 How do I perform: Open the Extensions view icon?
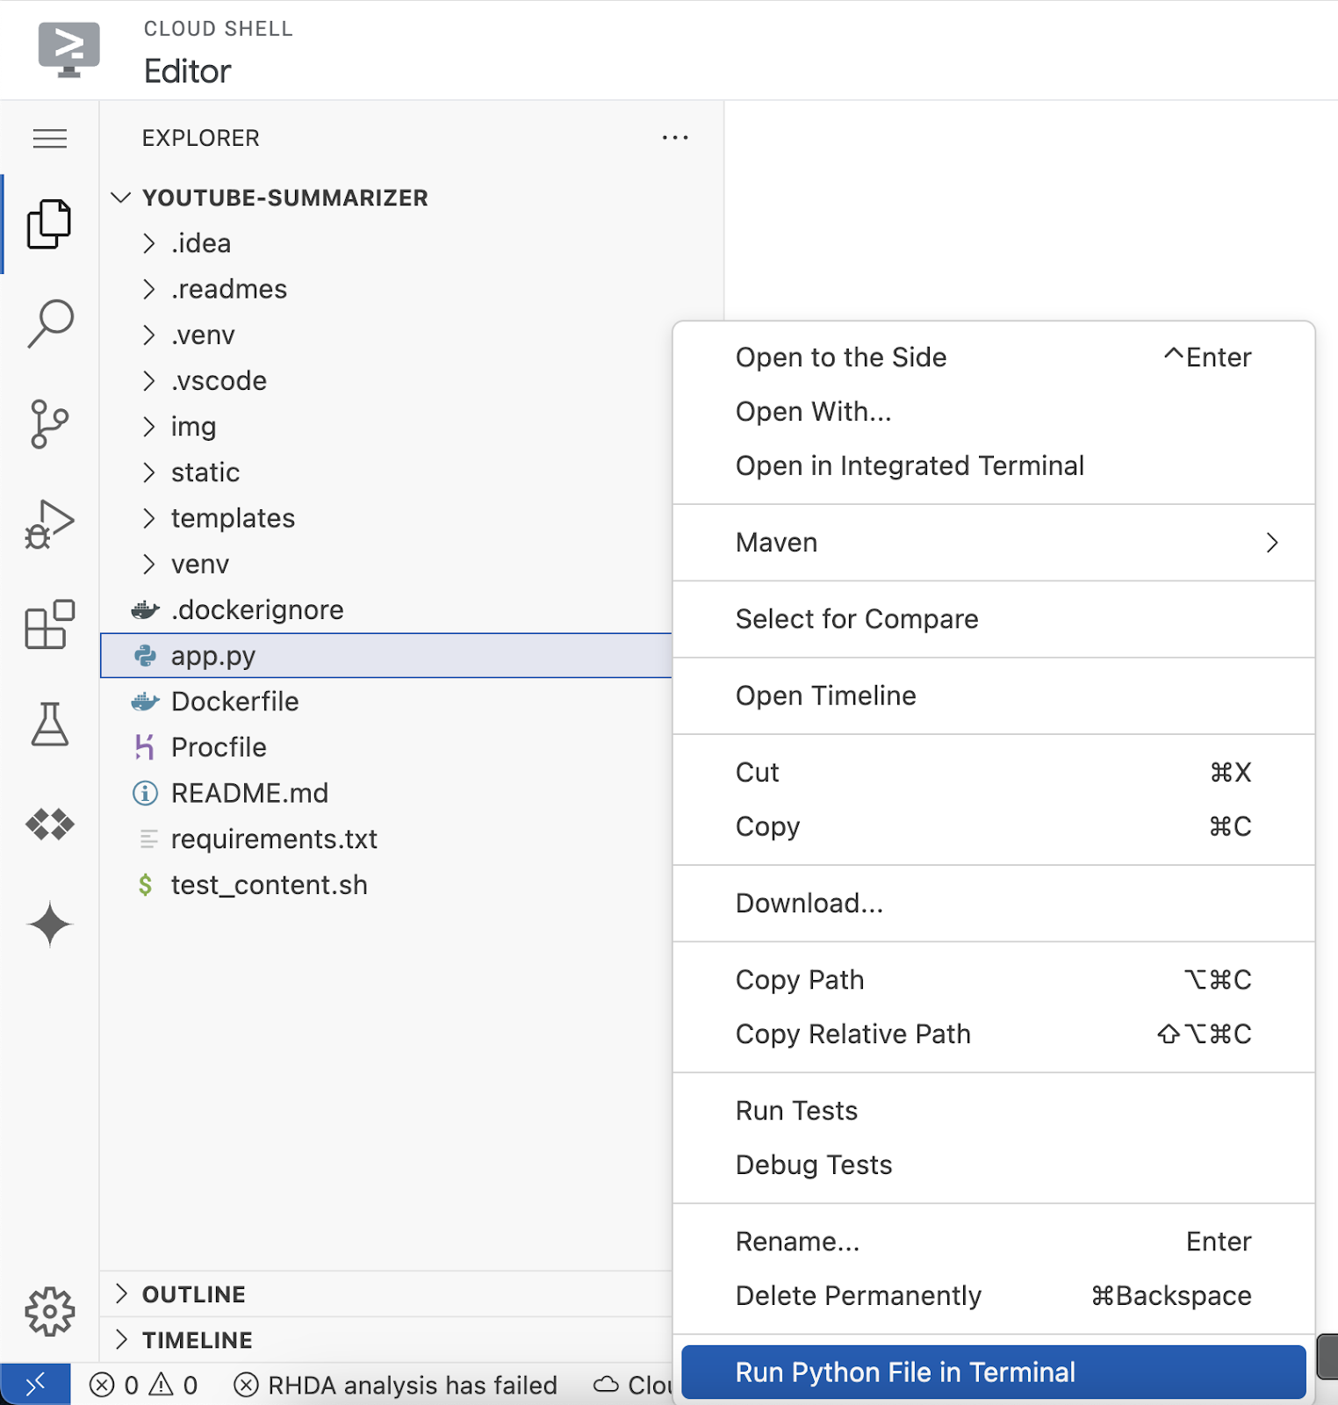tap(50, 624)
